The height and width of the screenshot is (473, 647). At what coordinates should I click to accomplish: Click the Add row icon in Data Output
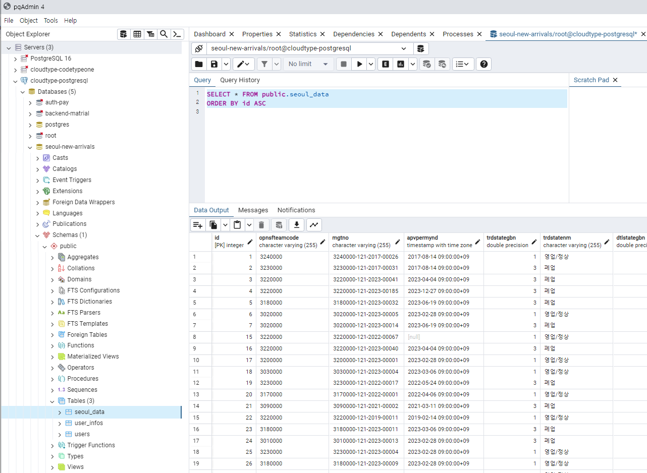[x=197, y=225]
